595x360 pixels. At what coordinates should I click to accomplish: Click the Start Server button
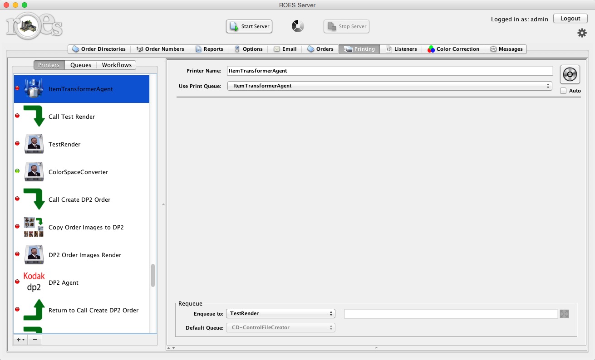pos(249,26)
